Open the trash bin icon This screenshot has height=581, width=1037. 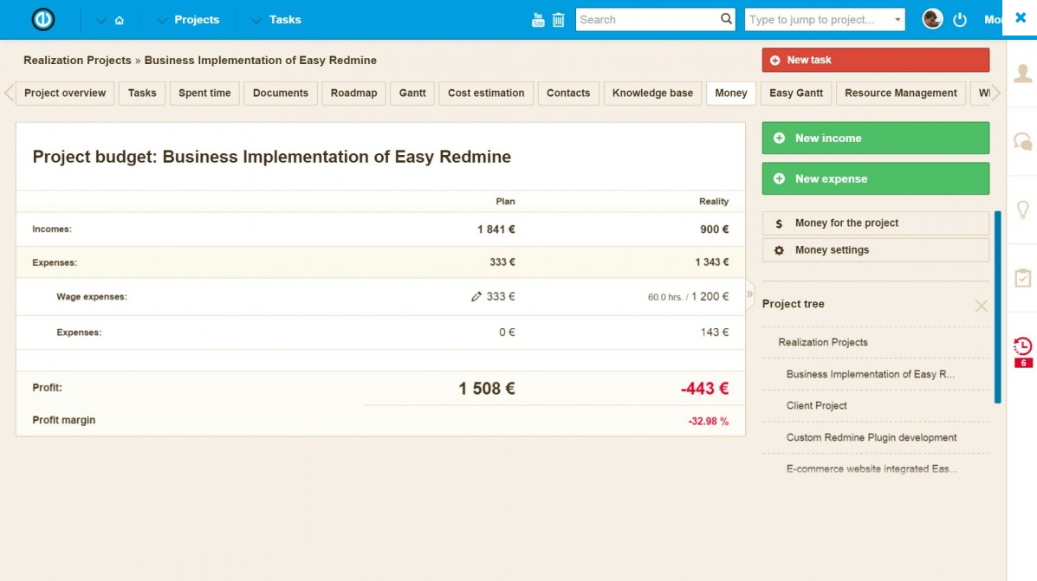tap(558, 20)
